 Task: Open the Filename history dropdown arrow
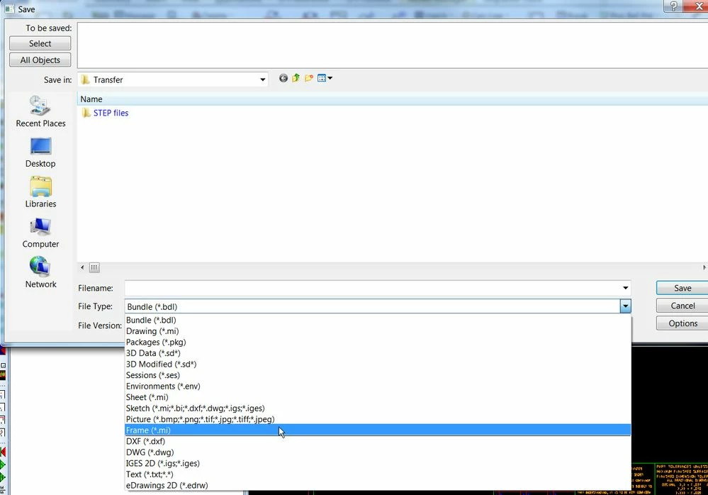point(625,288)
